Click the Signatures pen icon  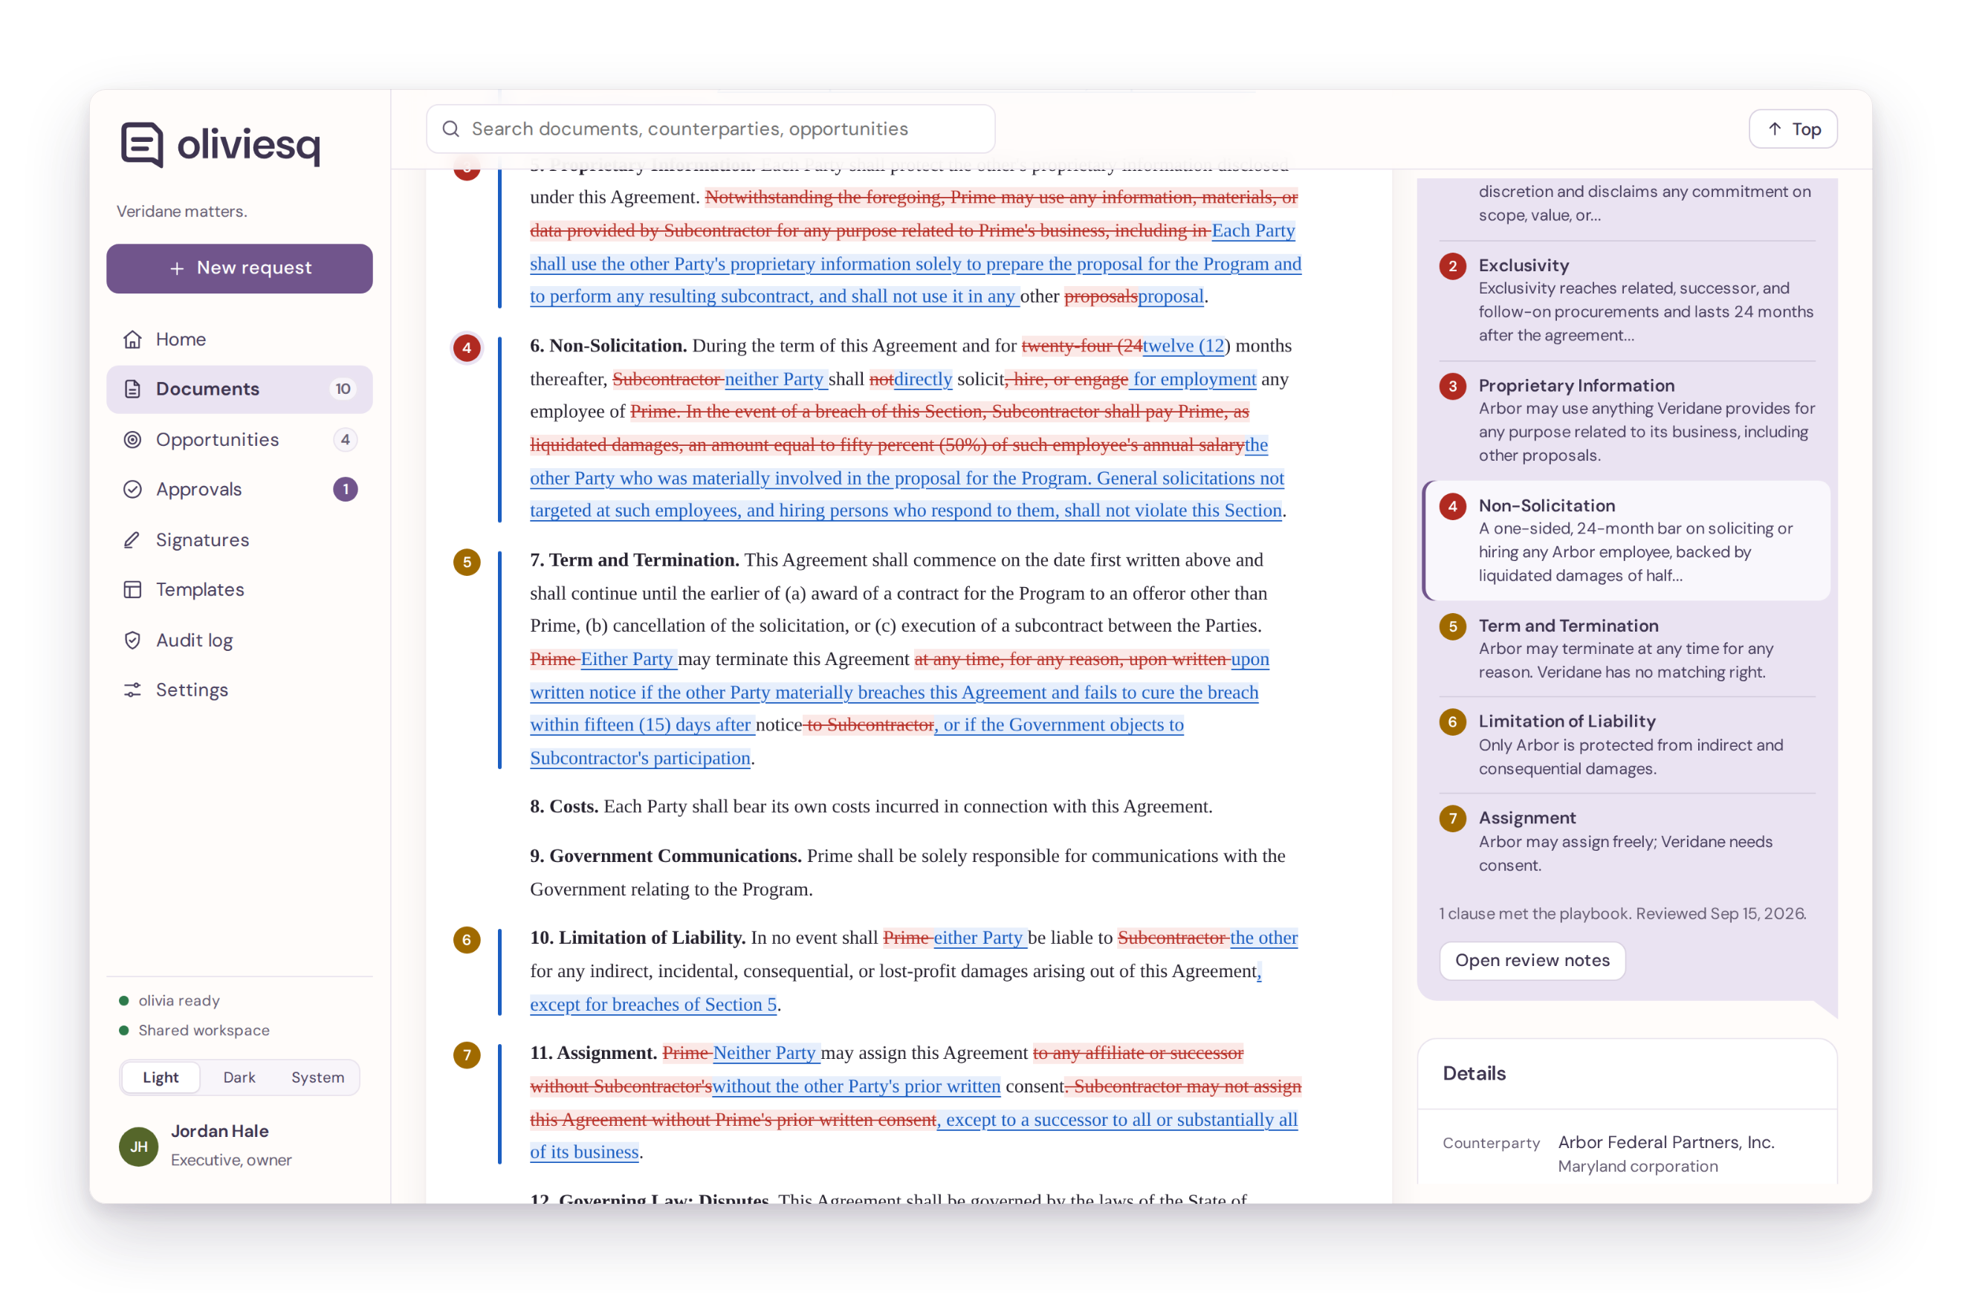click(x=132, y=540)
